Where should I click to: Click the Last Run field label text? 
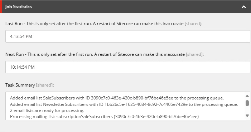[x=95, y=24]
